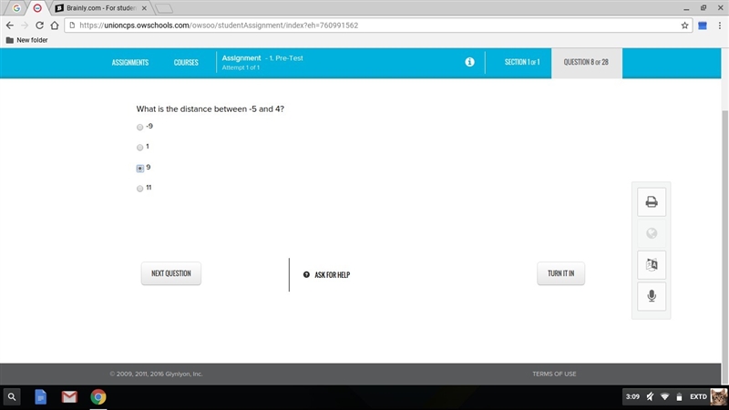This screenshot has width=729, height=410.
Task: Select the 9 answer option
Action: click(140, 168)
